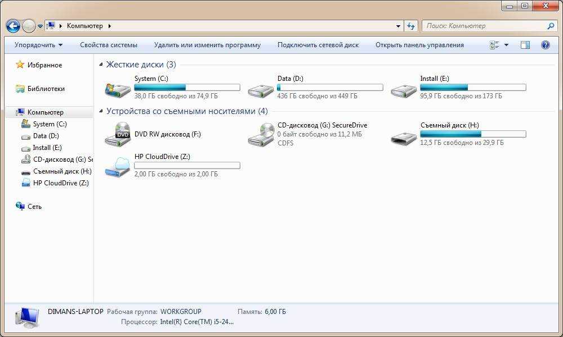Click text 436 ГБ свободно из 449 ГБ
The height and width of the screenshot is (337, 563).
(317, 96)
